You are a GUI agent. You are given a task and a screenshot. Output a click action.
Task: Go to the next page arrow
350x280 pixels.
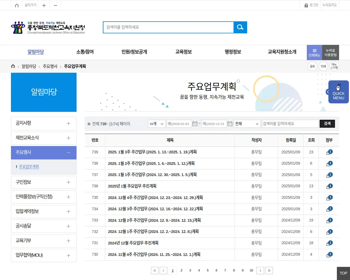[x=260, y=270]
